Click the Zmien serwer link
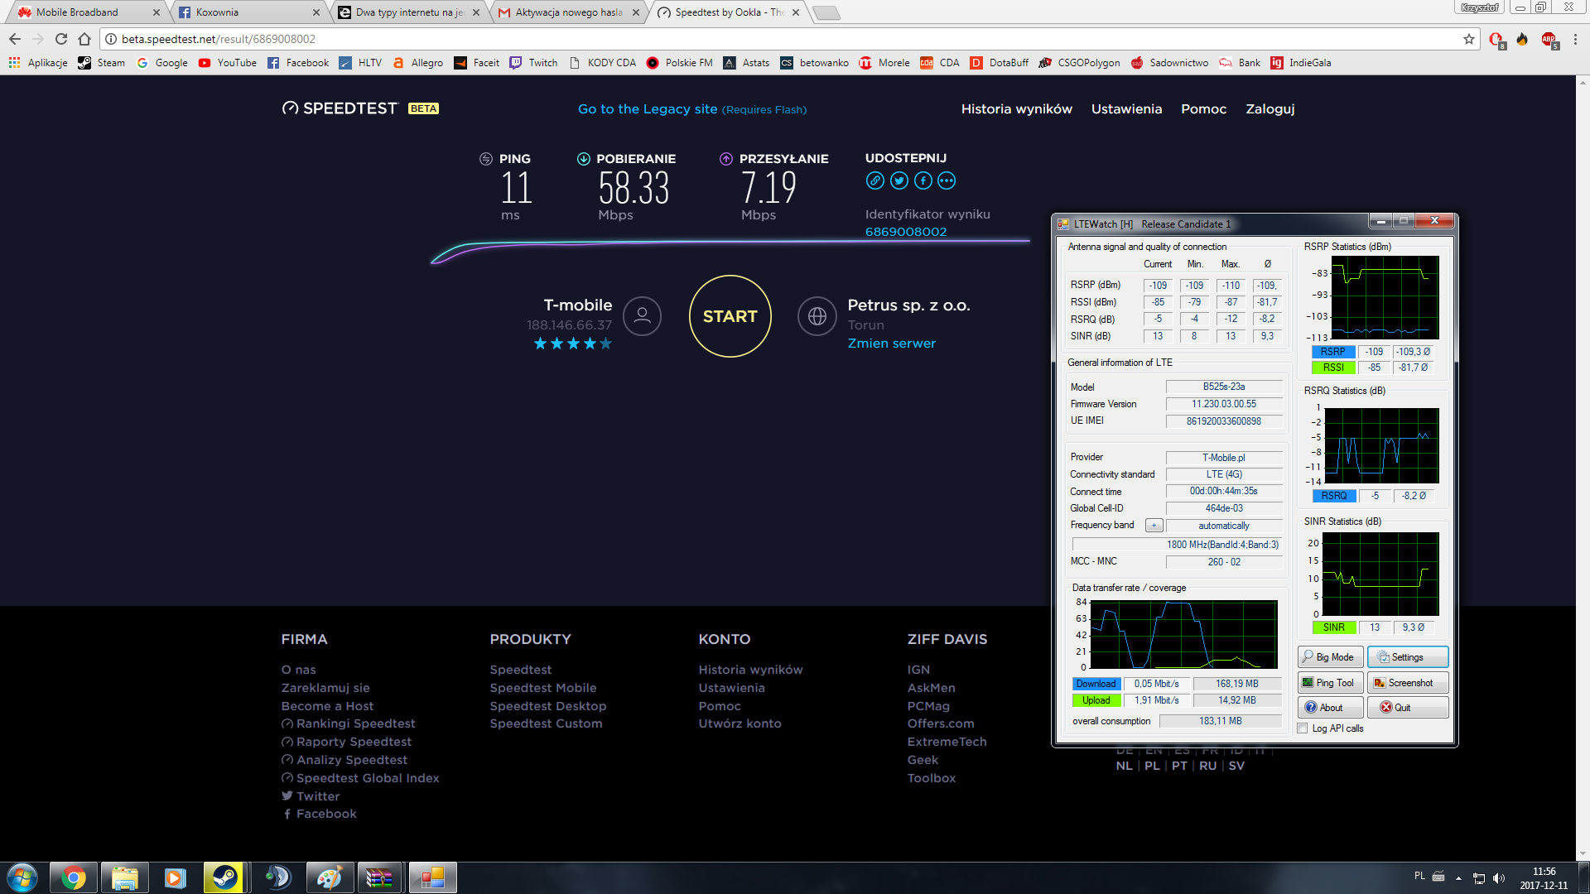The image size is (1590, 894). [891, 344]
